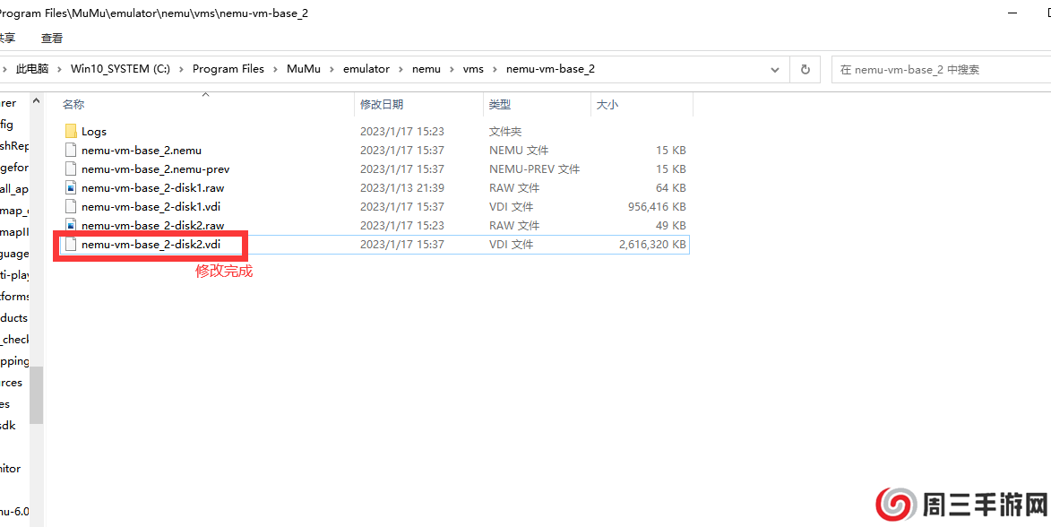The width and height of the screenshot is (1051, 527).
Task: Sort files by 大小 column header
Action: click(x=607, y=105)
